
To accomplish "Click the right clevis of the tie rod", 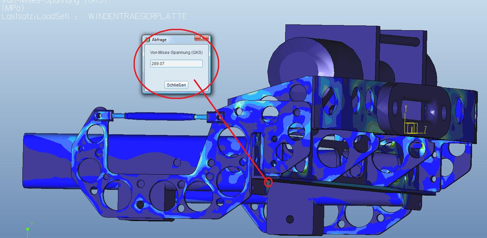I will coord(215,117).
